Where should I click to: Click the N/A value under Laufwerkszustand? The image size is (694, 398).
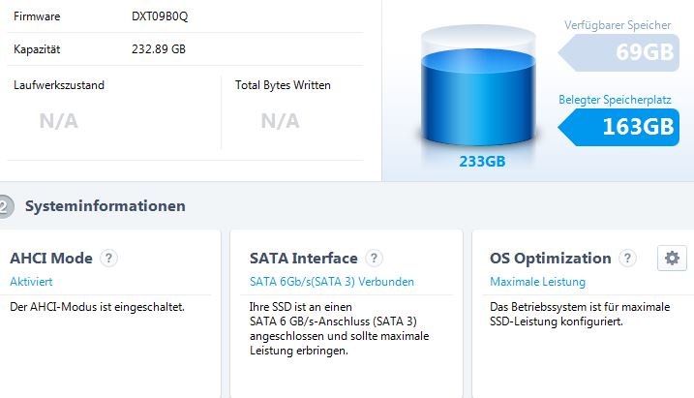(x=58, y=121)
